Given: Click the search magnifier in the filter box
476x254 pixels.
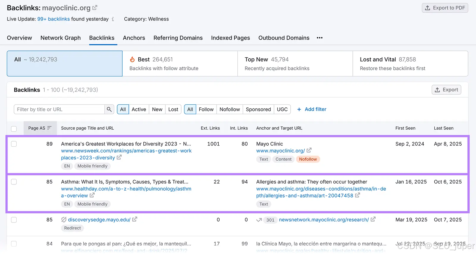Looking at the screenshot, I should point(109,109).
